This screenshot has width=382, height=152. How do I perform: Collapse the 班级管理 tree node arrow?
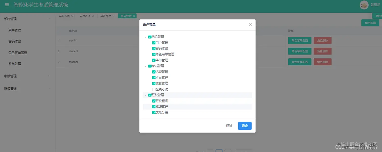[146, 95]
